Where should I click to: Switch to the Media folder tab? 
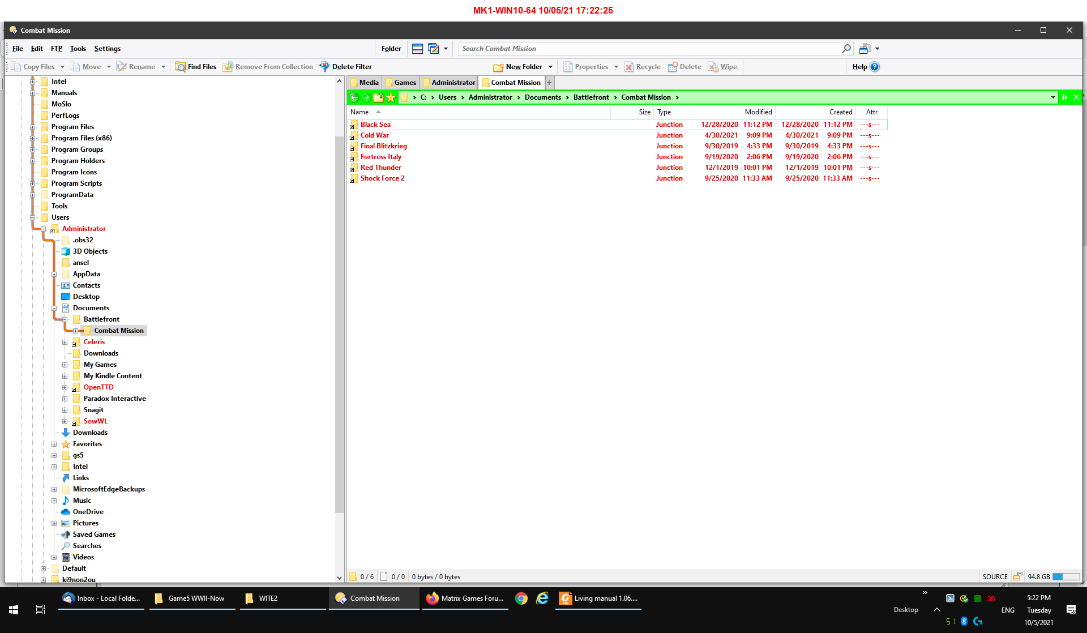point(365,83)
